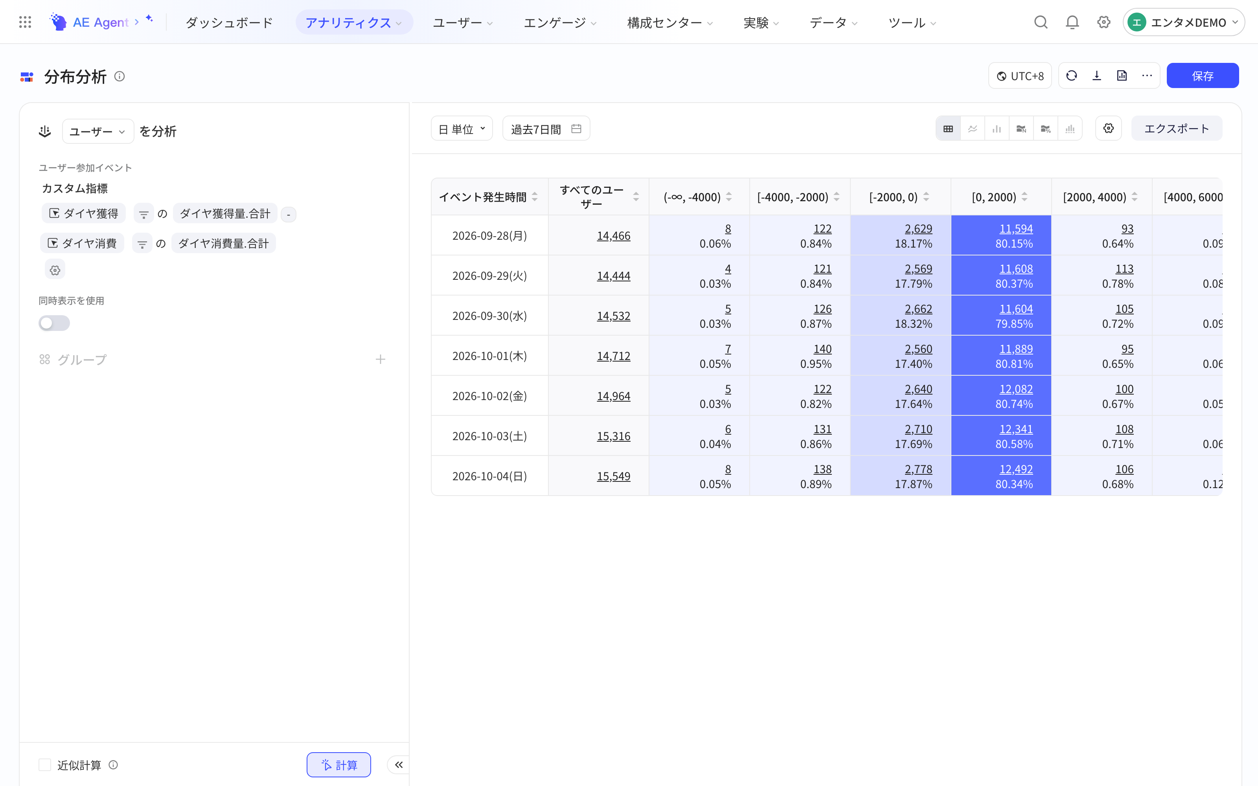This screenshot has width=1258, height=786.
Task: Click the エクスポート button
Action: click(x=1176, y=129)
